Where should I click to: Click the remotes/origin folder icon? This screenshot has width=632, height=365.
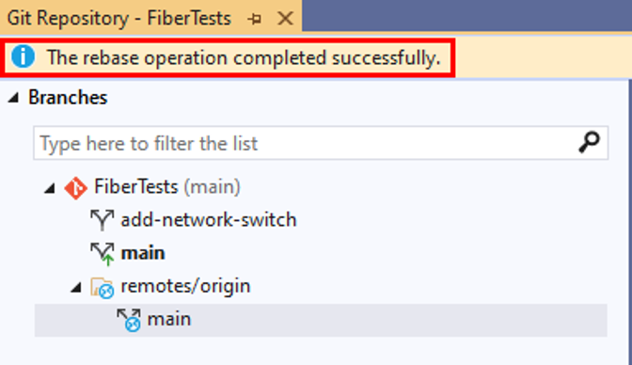pyautogui.click(x=102, y=288)
